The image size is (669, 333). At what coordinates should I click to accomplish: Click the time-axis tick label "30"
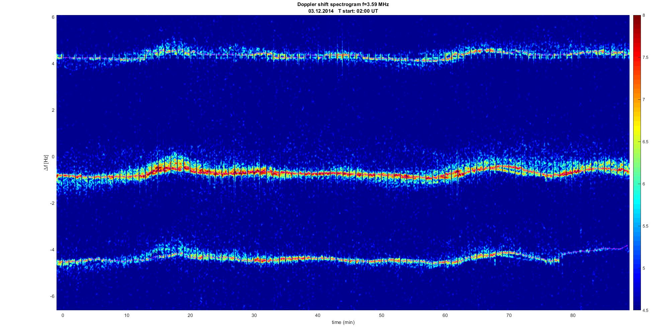point(254,315)
